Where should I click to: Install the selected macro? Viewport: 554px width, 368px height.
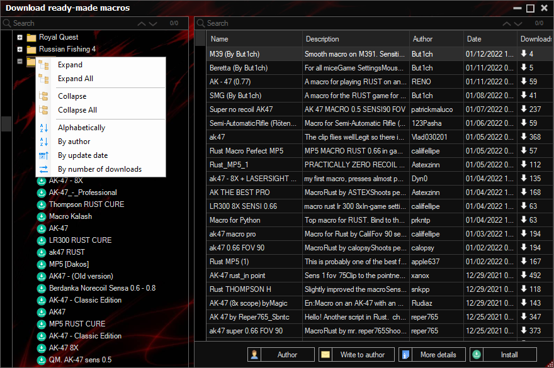pyautogui.click(x=503, y=355)
